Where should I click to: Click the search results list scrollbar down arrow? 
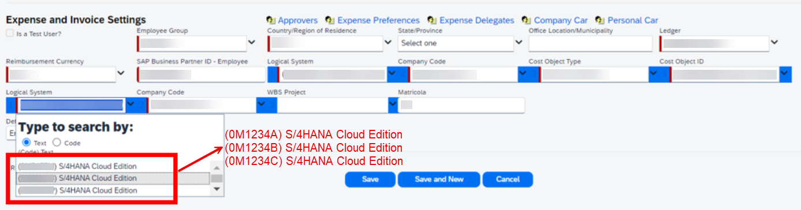click(x=217, y=189)
